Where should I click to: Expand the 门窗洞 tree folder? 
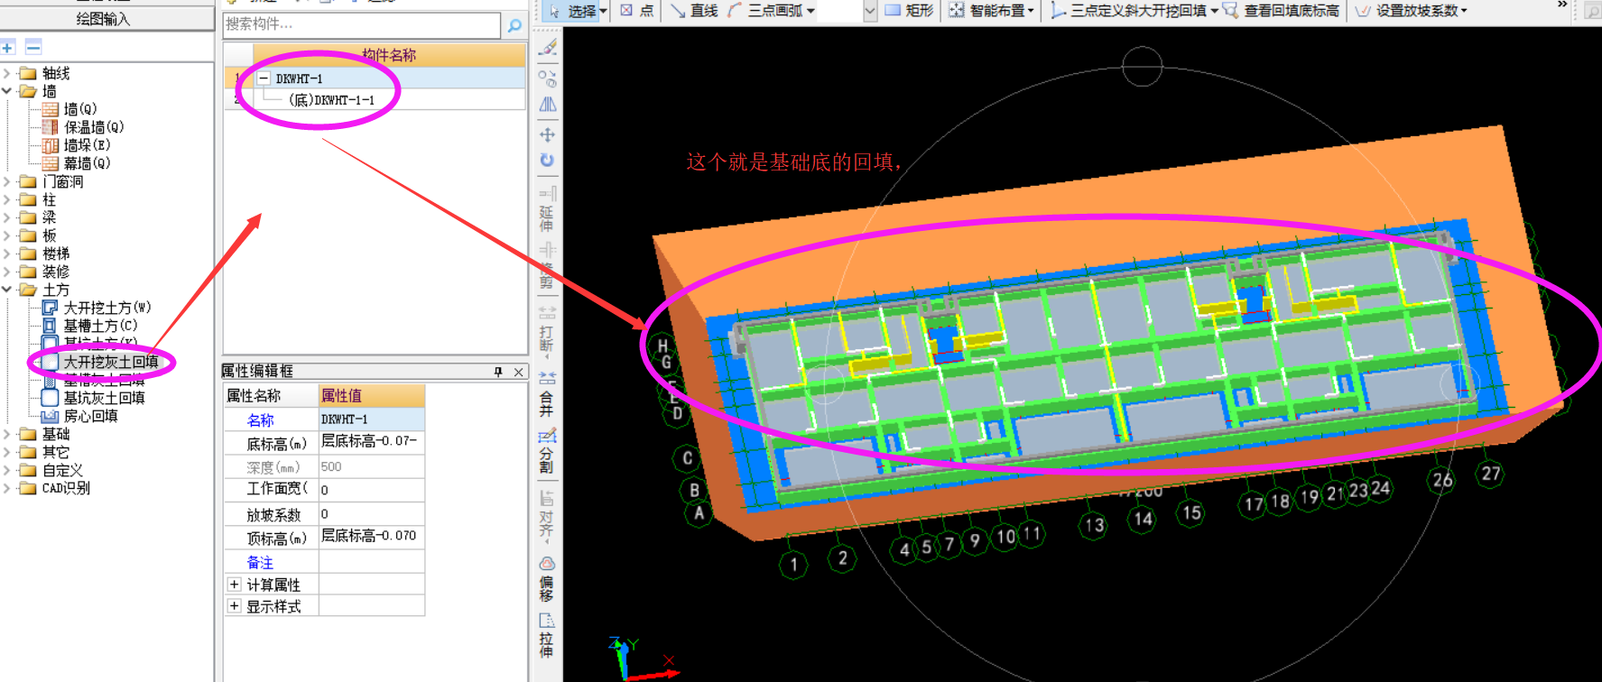[7, 181]
